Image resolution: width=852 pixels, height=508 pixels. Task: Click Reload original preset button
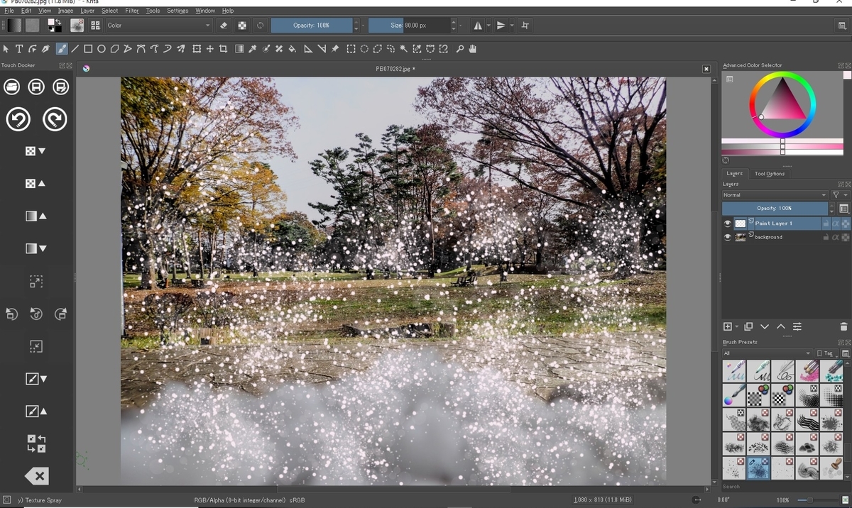coord(261,25)
